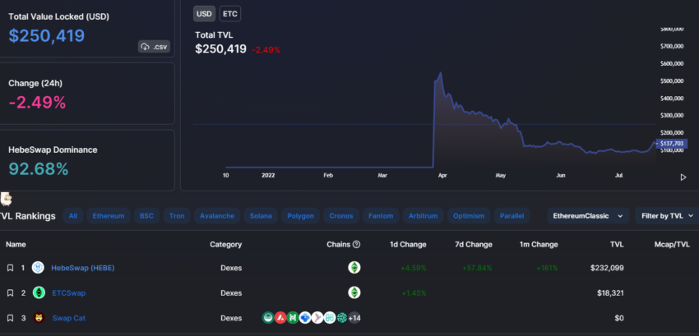Screen dimensions: 699x336
Task: Filter rankings by Tron
Action: coord(177,216)
